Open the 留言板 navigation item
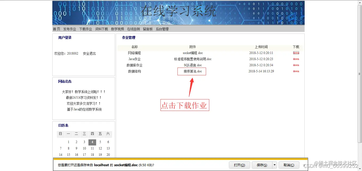The image size is (362, 171). tap(148, 29)
